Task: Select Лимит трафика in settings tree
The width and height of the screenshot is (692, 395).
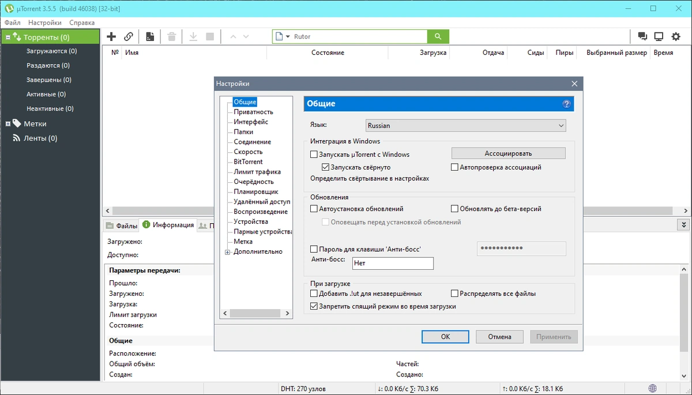Action: [257, 172]
